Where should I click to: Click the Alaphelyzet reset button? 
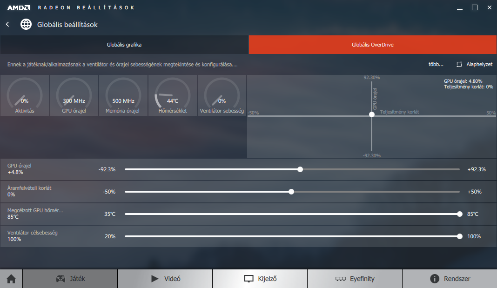point(475,64)
